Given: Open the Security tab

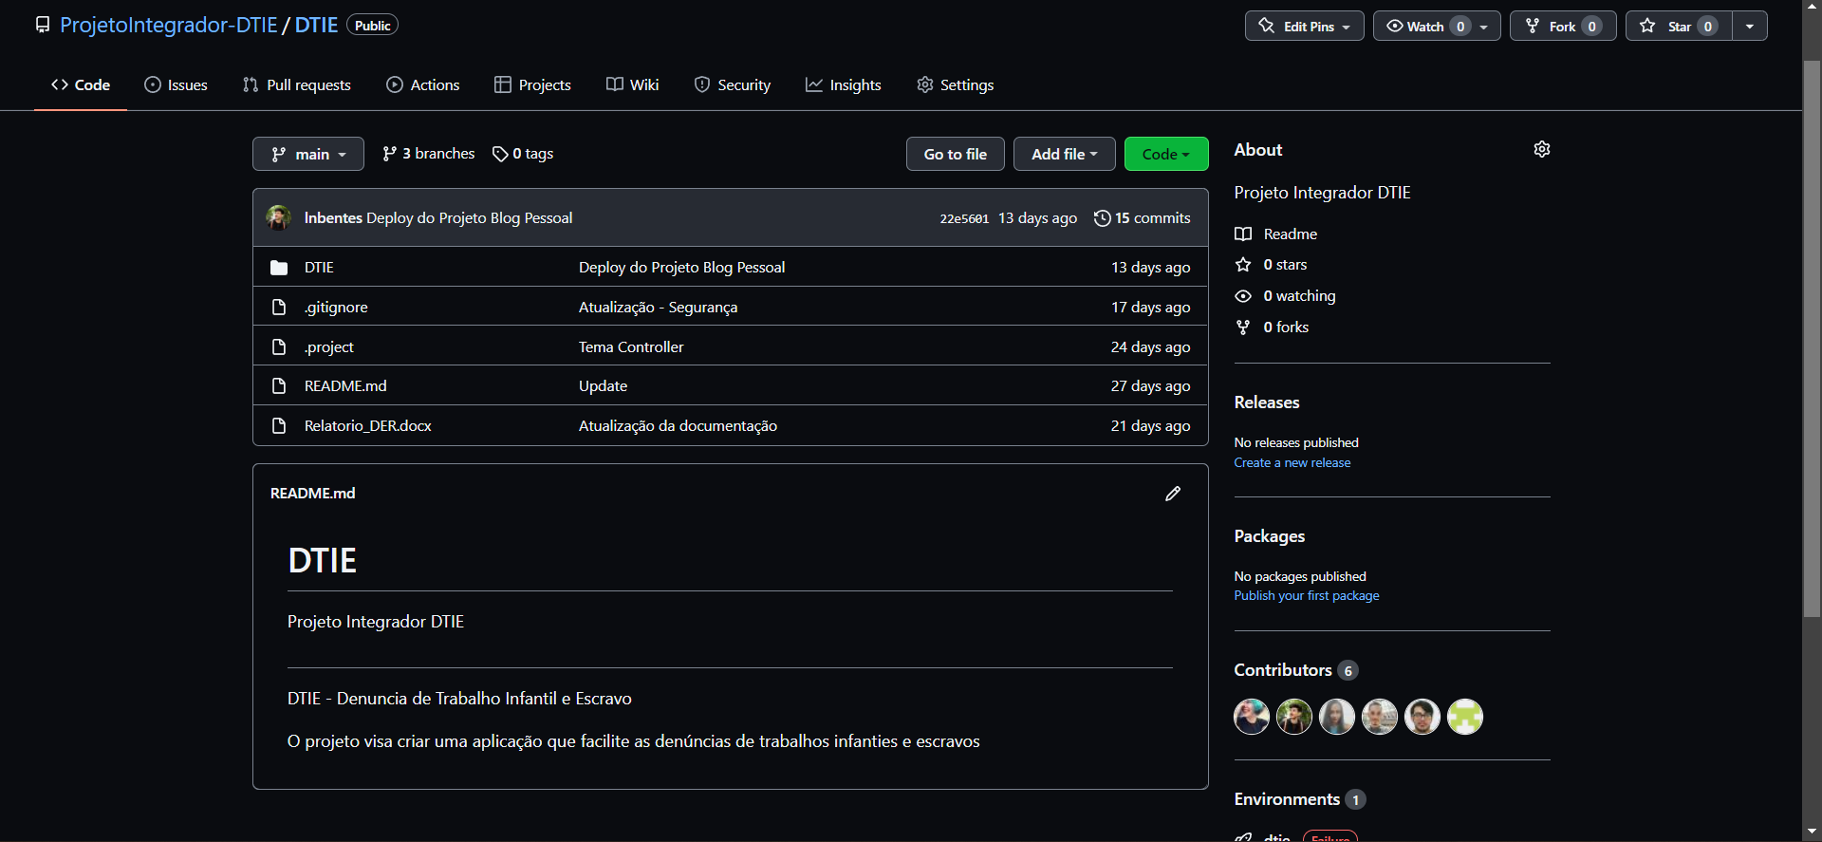Looking at the screenshot, I should pos(733,84).
